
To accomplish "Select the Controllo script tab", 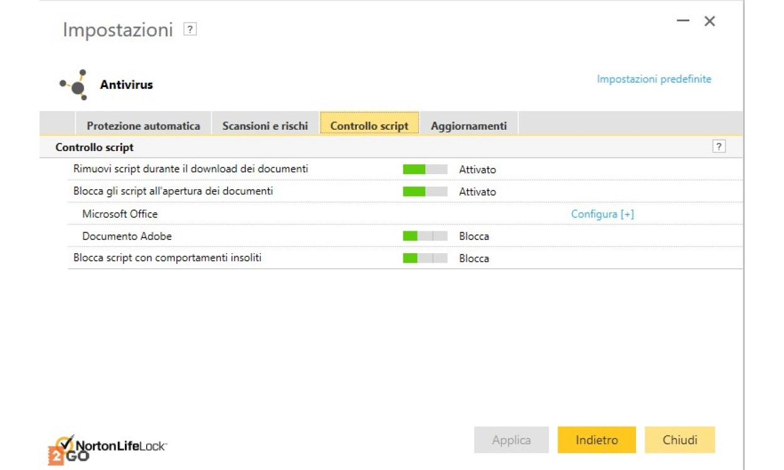I will coord(369,125).
